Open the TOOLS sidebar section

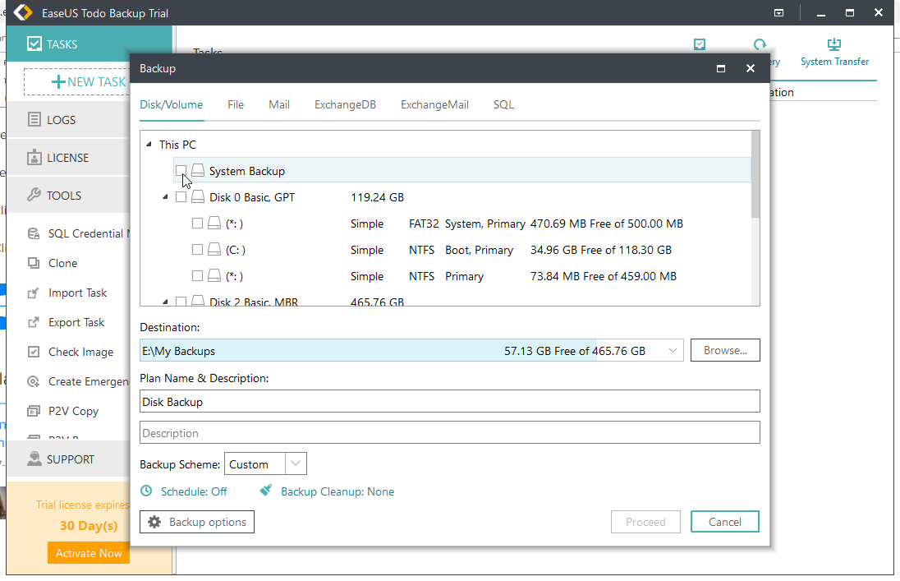68,196
